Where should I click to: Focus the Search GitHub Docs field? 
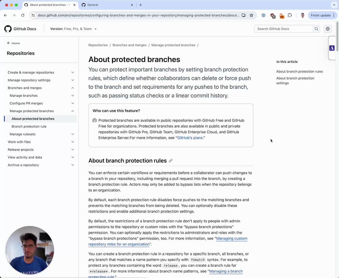(283, 29)
